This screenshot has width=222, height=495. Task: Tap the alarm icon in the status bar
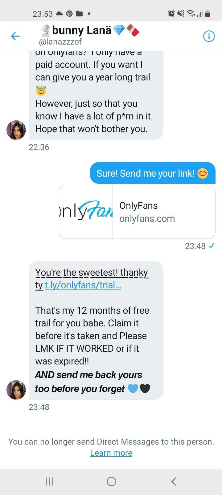[x=171, y=14]
